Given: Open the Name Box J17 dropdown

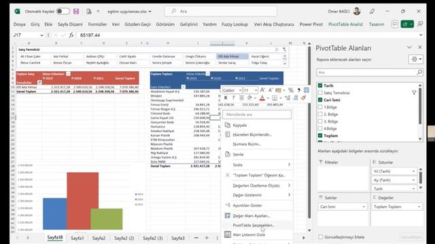Looking at the screenshot, I should pos(41,35).
